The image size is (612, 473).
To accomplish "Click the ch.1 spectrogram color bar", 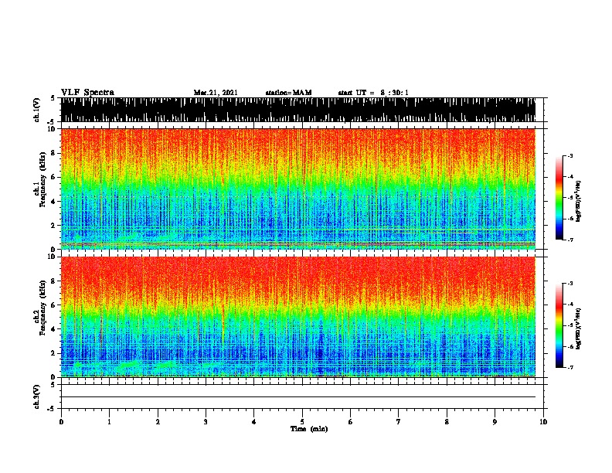I will click(559, 198).
